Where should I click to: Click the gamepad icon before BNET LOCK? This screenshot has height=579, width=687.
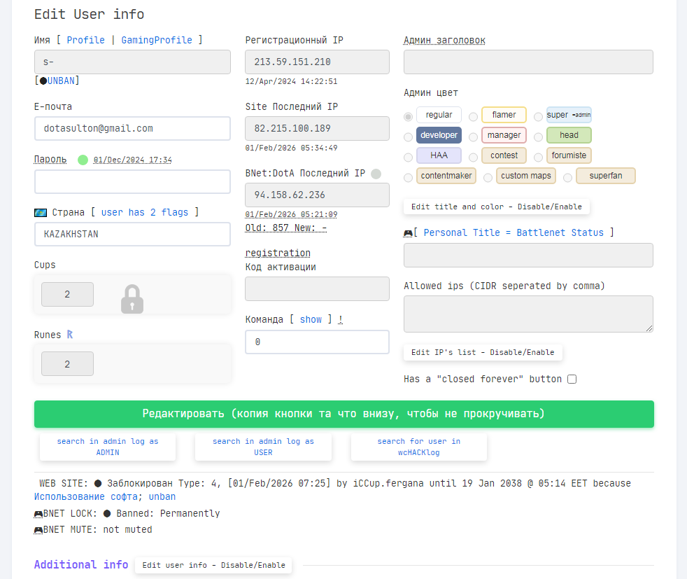[x=38, y=514]
